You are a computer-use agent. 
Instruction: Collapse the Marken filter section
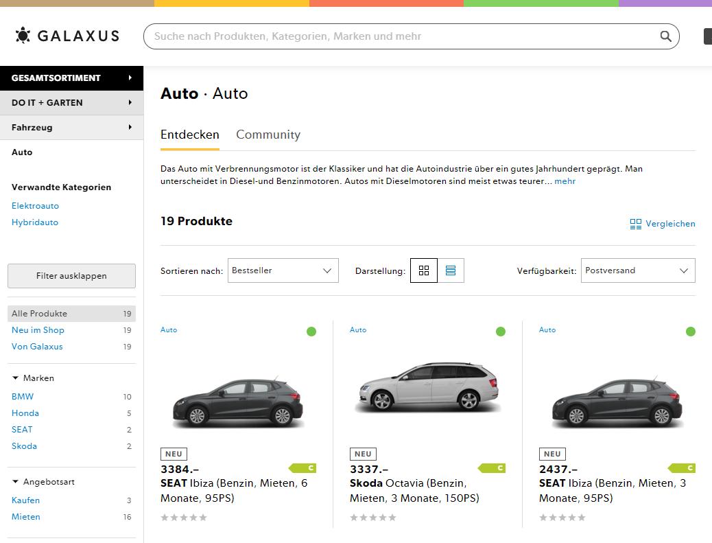point(16,378)
